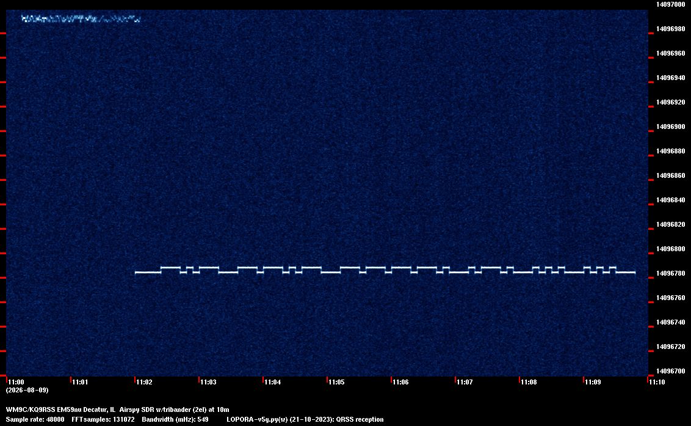Click the 11:00 time marker
This screenshot has height=426, width=691.
(x=16, y=382)
